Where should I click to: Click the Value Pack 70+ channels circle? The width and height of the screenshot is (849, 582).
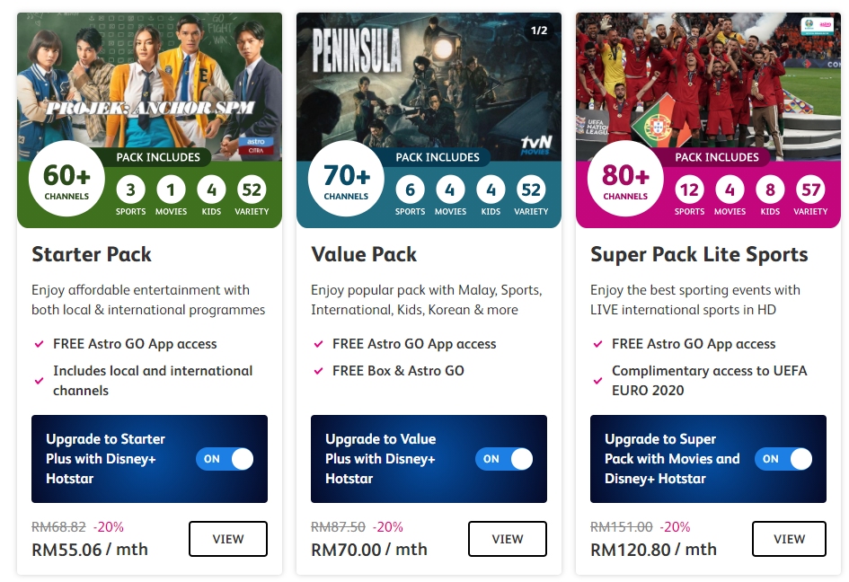tap(346, 179)
